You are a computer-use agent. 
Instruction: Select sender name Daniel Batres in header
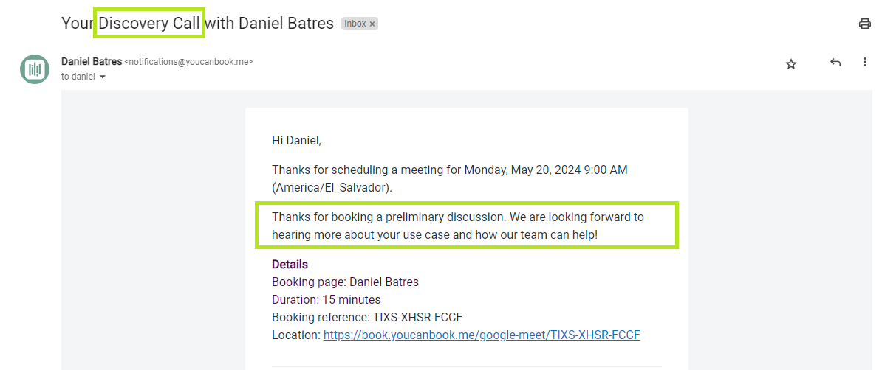92,62
